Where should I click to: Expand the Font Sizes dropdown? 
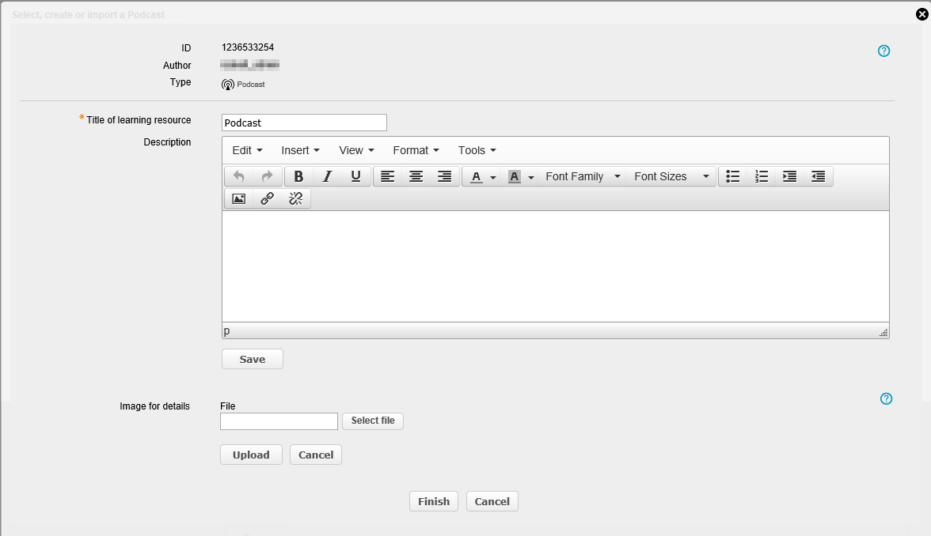pos(671,176)
